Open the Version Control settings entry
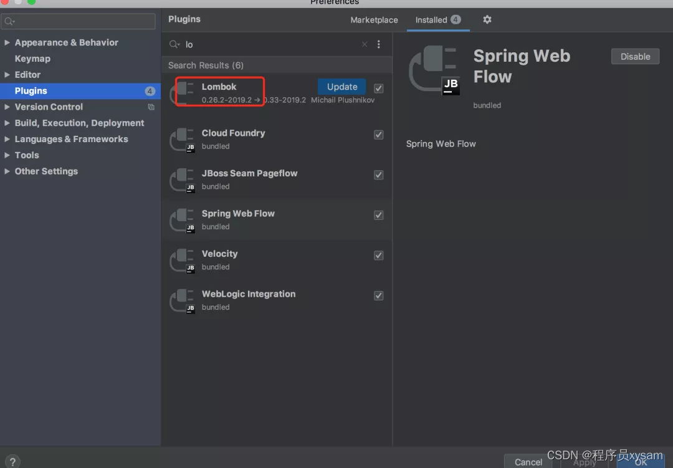 pyautogui.click(x=49, y=107)
